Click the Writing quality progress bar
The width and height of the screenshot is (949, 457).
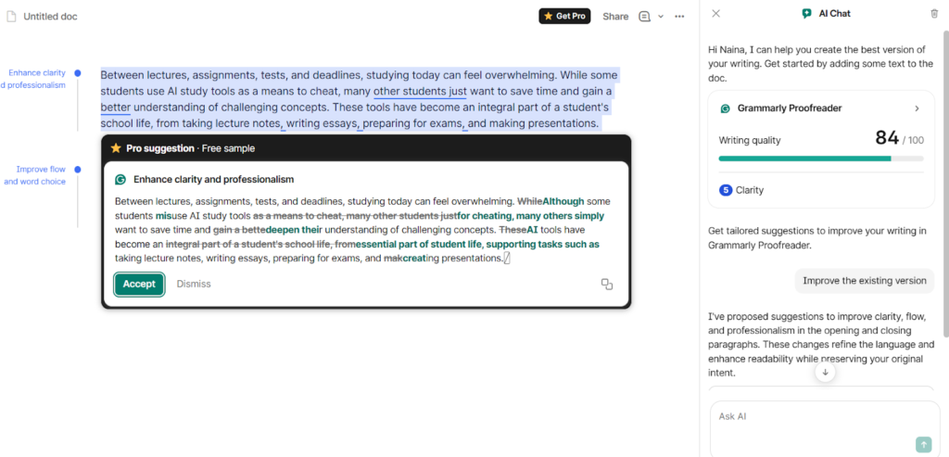coord(821,159)
